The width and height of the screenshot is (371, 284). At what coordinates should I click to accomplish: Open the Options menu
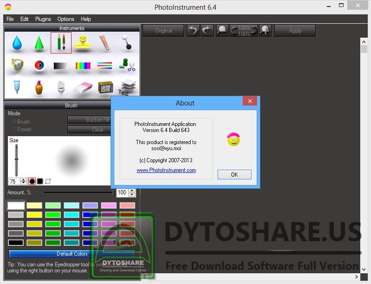pos(66,19)
